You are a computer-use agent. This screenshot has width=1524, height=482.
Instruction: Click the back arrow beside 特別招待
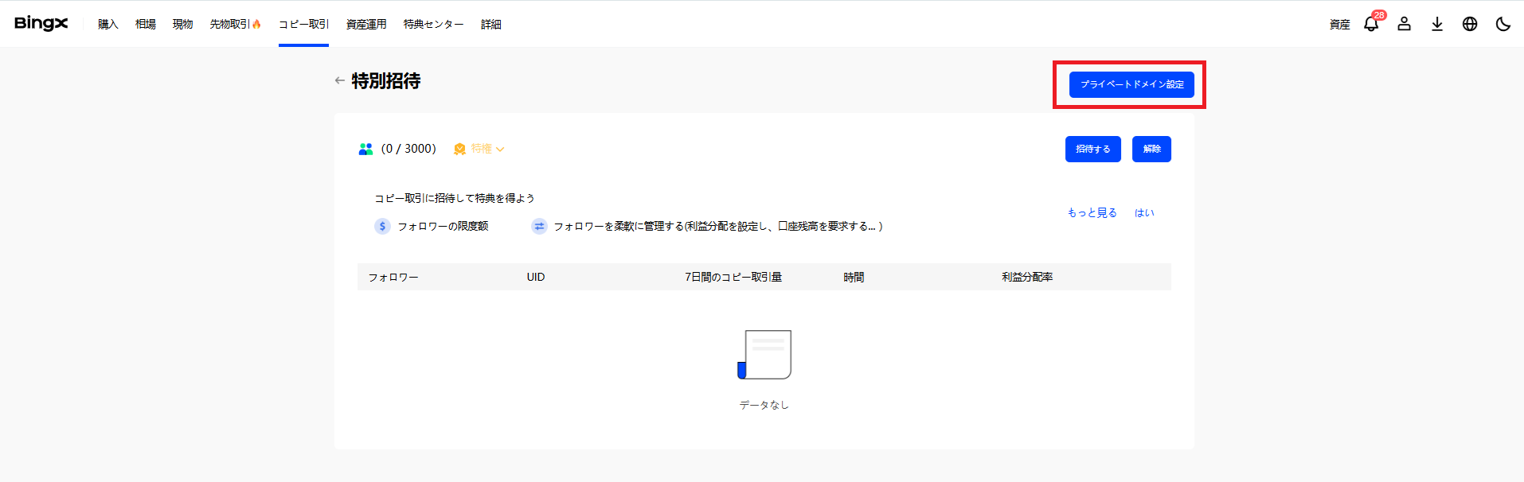coord(340,80)
